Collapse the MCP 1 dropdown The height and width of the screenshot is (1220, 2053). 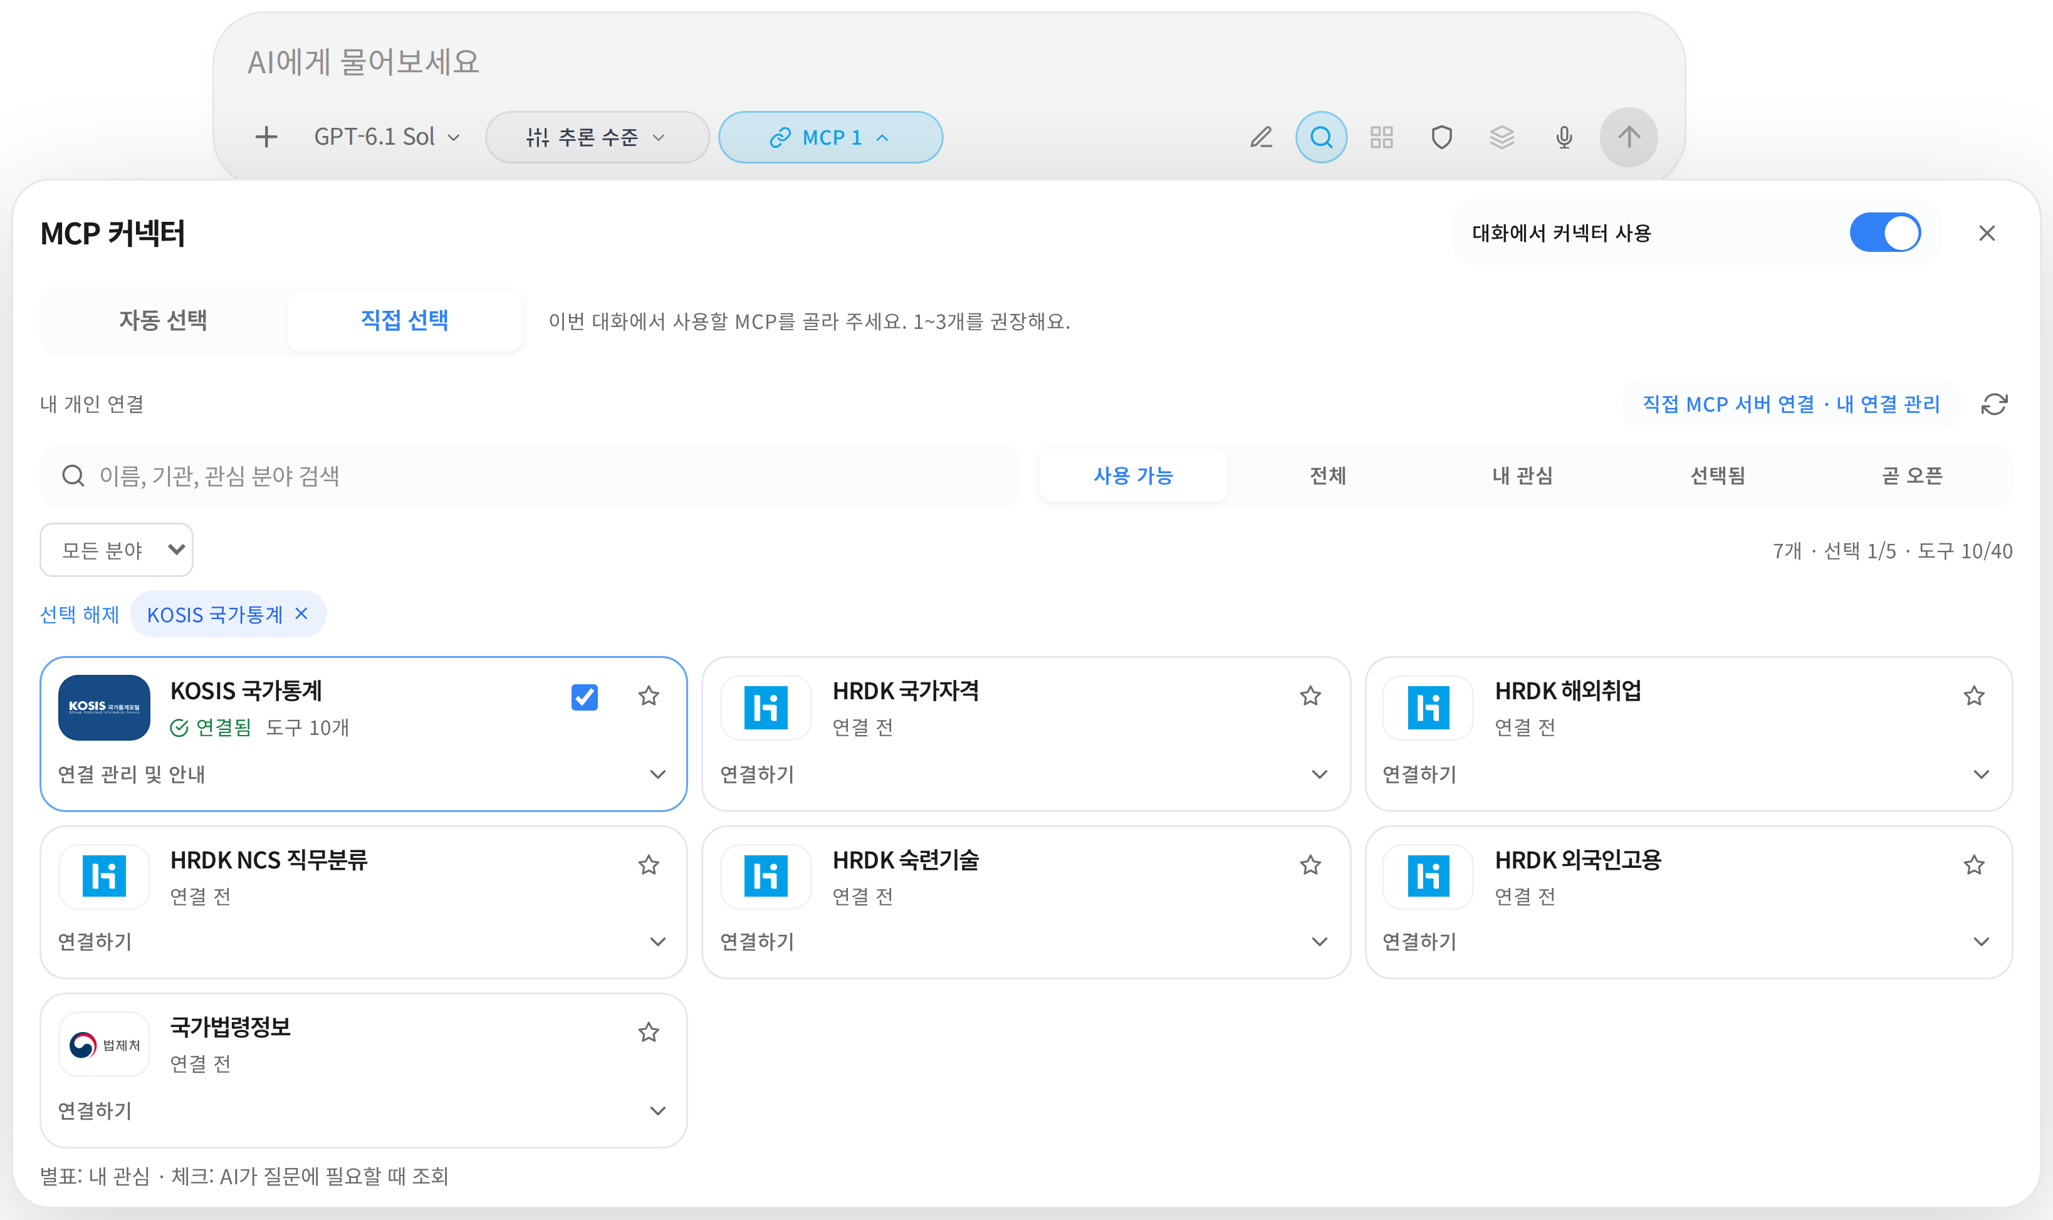pyautogui.click(x=830, y=137)
